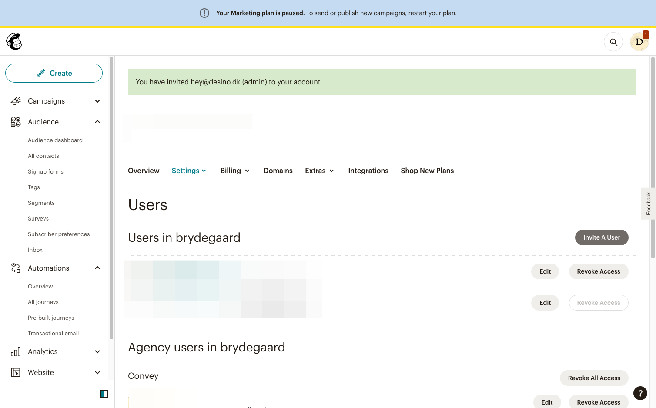Switch to the Overview tab

pos(144,171)
